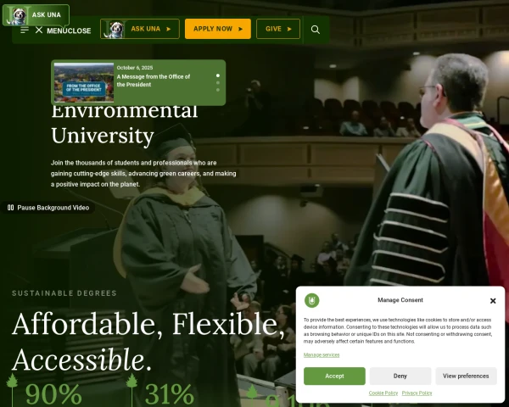Pause the background video

click(48, 207)
